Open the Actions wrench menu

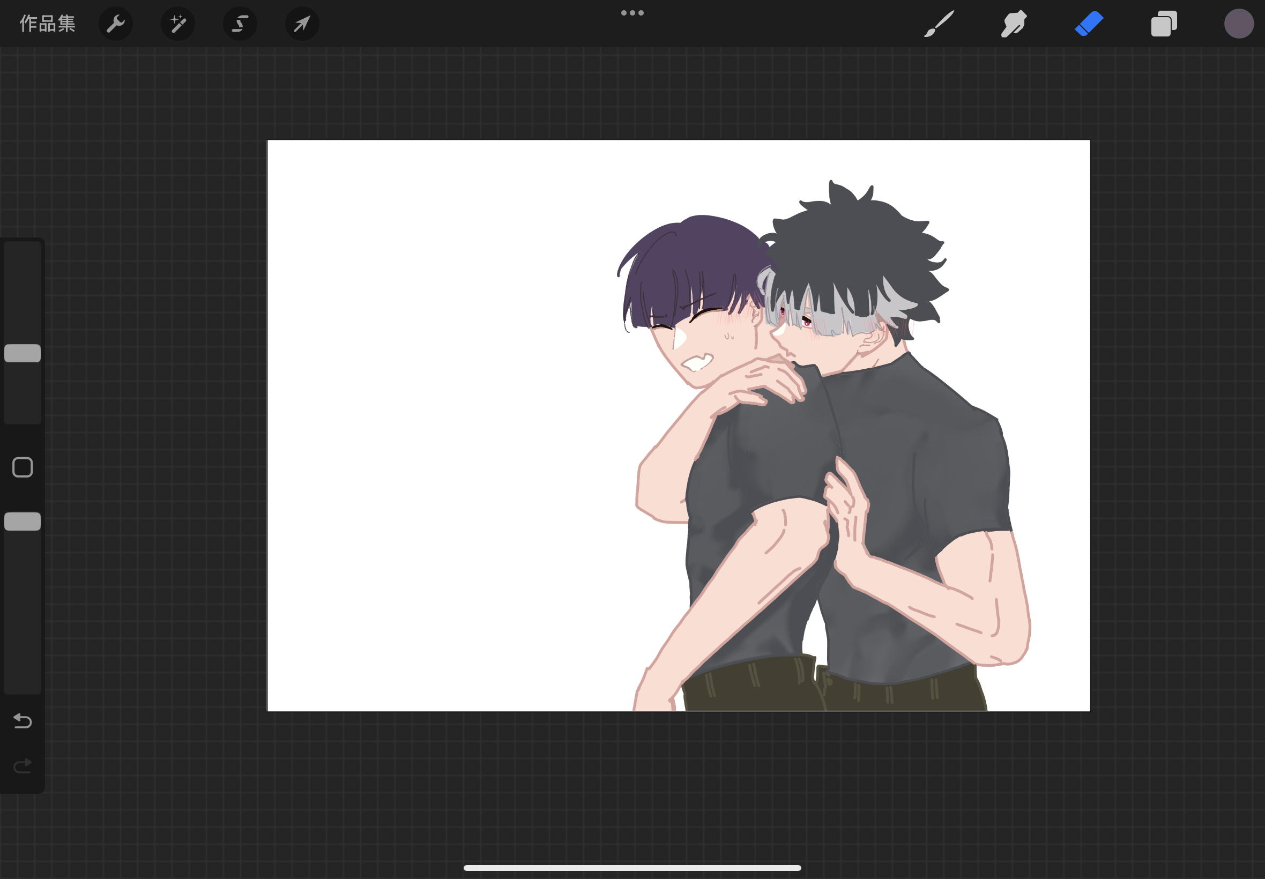[116, 24]
